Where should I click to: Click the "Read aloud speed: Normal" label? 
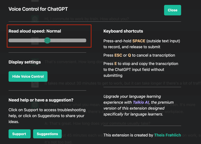(35, 31)
